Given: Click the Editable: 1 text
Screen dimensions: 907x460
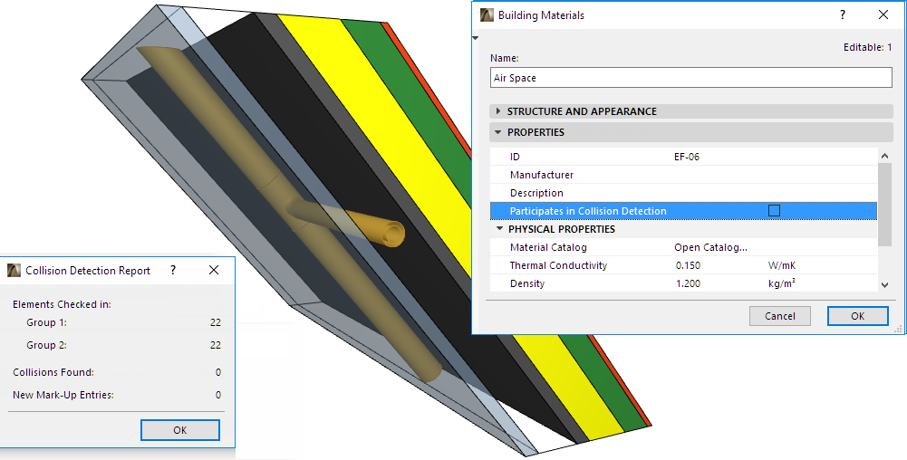Looking at the screenshot, I should (867, 47).
